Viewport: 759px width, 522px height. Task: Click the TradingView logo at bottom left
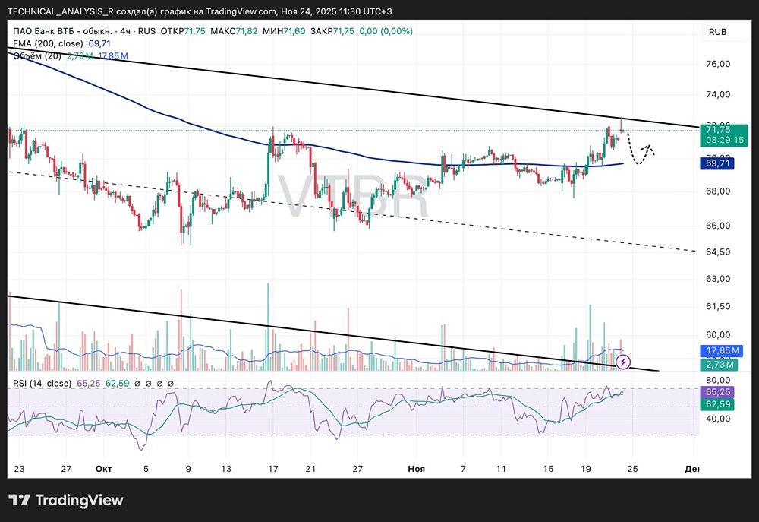66,500
